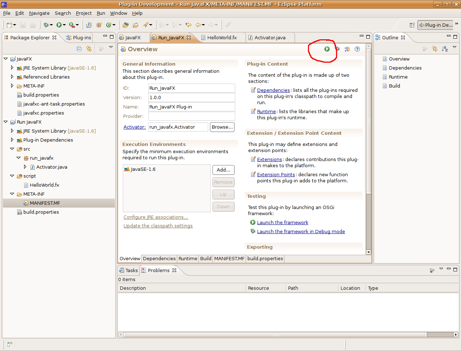461x351 pixels.
Task: Click the Problems view horizontal scrollbar
Action: 275,334
